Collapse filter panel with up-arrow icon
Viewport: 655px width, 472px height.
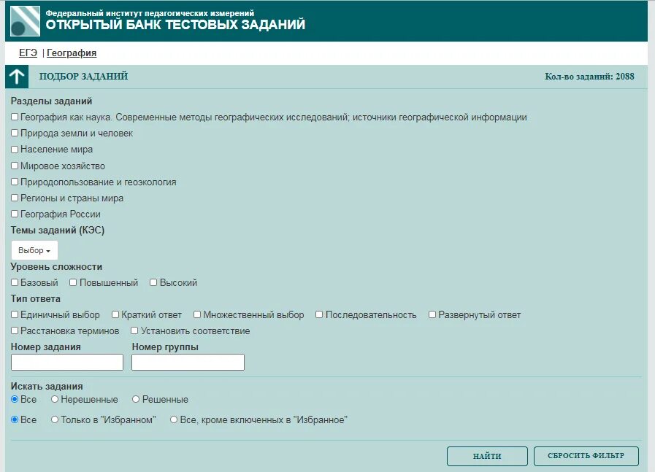click(17, 77)
